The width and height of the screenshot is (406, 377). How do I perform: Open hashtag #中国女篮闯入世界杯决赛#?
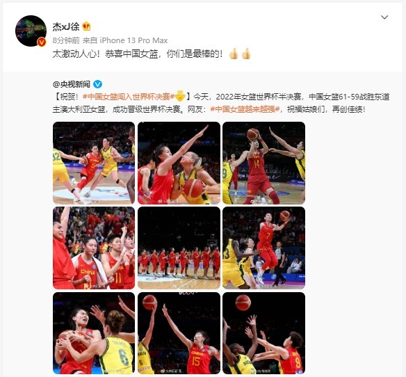[x=128, y=97]
